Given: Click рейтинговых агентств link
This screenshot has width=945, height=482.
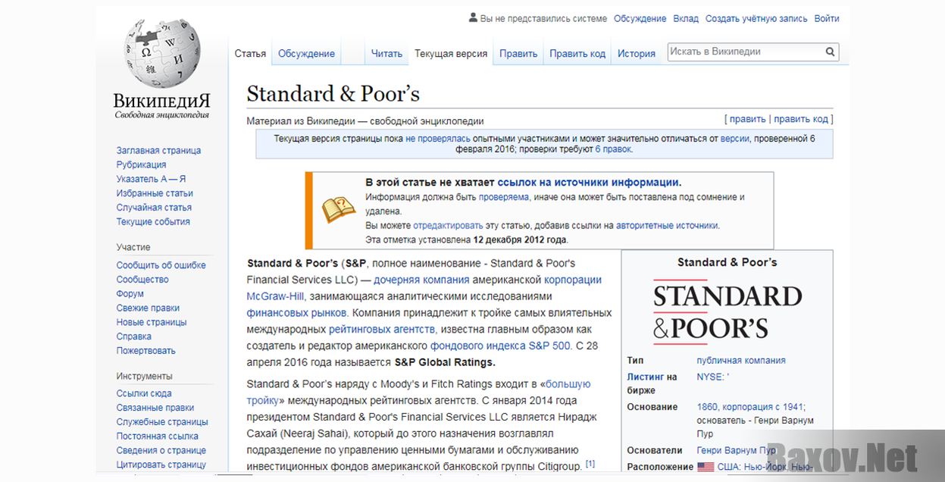Looking at the screenshot, I should tap(382, 330).
